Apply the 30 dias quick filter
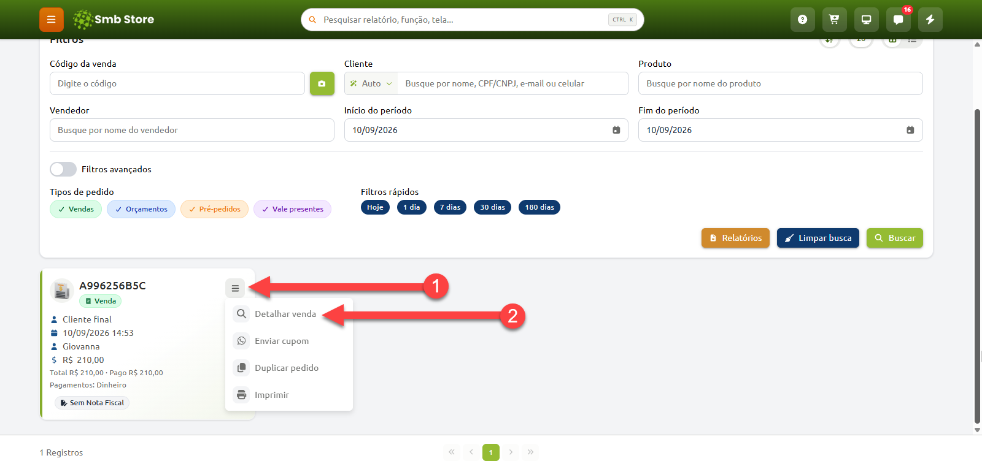Image resolution: width=982 pixels, height=469 pixels. click(492, 207)
